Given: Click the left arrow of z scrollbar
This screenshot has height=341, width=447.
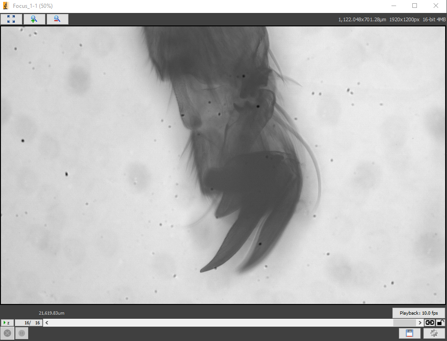Looking at the screenshot, I should click(47, 322).
